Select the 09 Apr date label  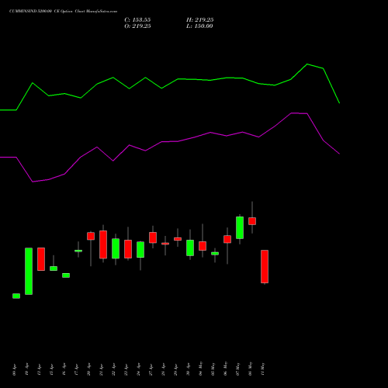tap(14, 370)
